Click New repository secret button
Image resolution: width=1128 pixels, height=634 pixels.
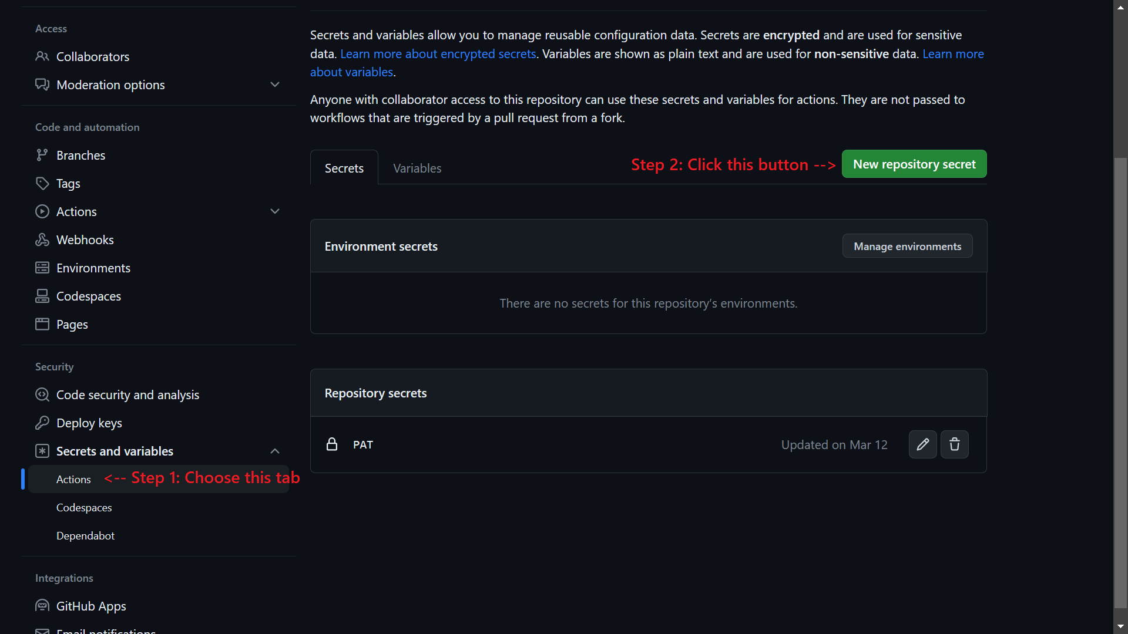[x=914, y=164]
